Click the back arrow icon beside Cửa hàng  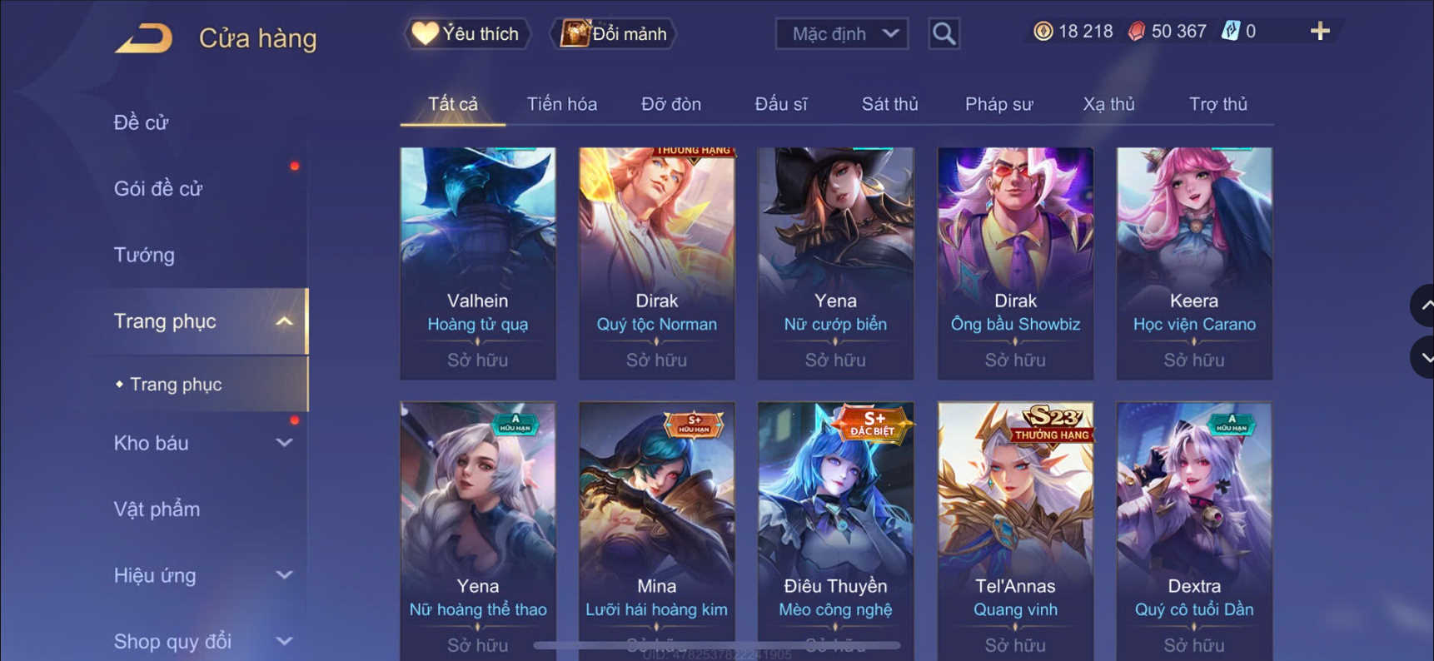(x=143, y=38)
